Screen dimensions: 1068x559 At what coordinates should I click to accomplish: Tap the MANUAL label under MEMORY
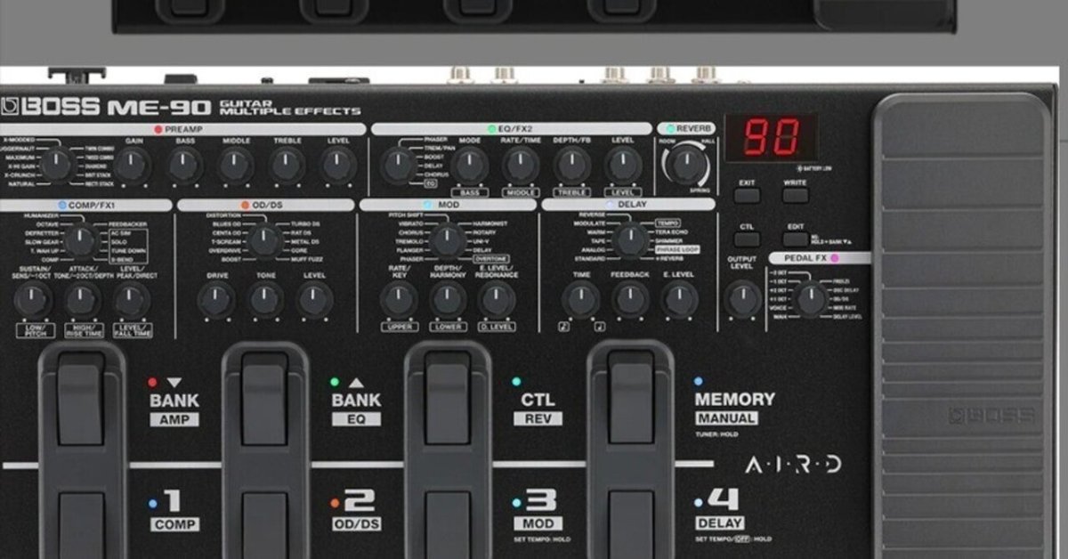726,418
